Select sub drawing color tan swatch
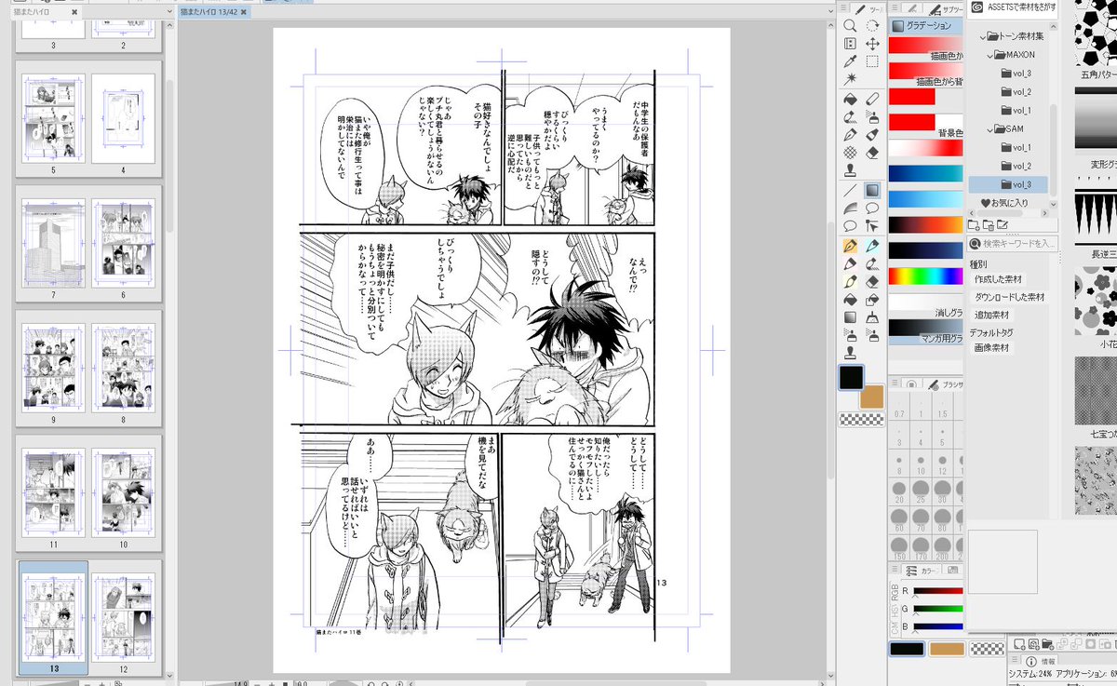 tap(871, 397)
